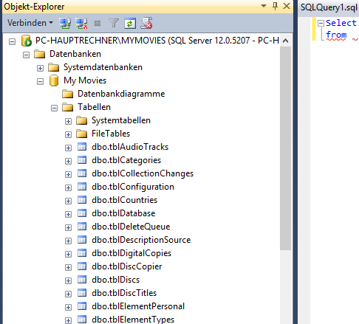Expand the Systemdatenbanken folder

coord(40,68)
